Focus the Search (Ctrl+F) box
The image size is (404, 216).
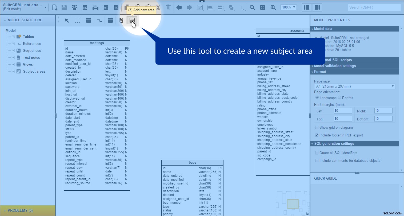374,7
